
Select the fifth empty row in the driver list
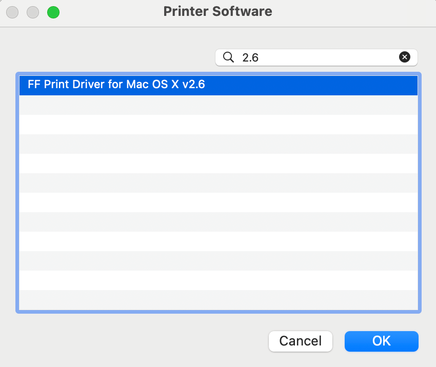[219, 183]
